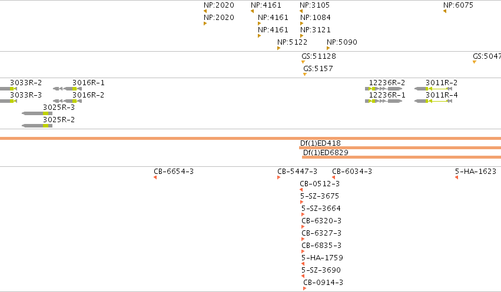Click the NP:3105 insertion label
The height and width of the screenshot is (292, 501).
point(314,5)
